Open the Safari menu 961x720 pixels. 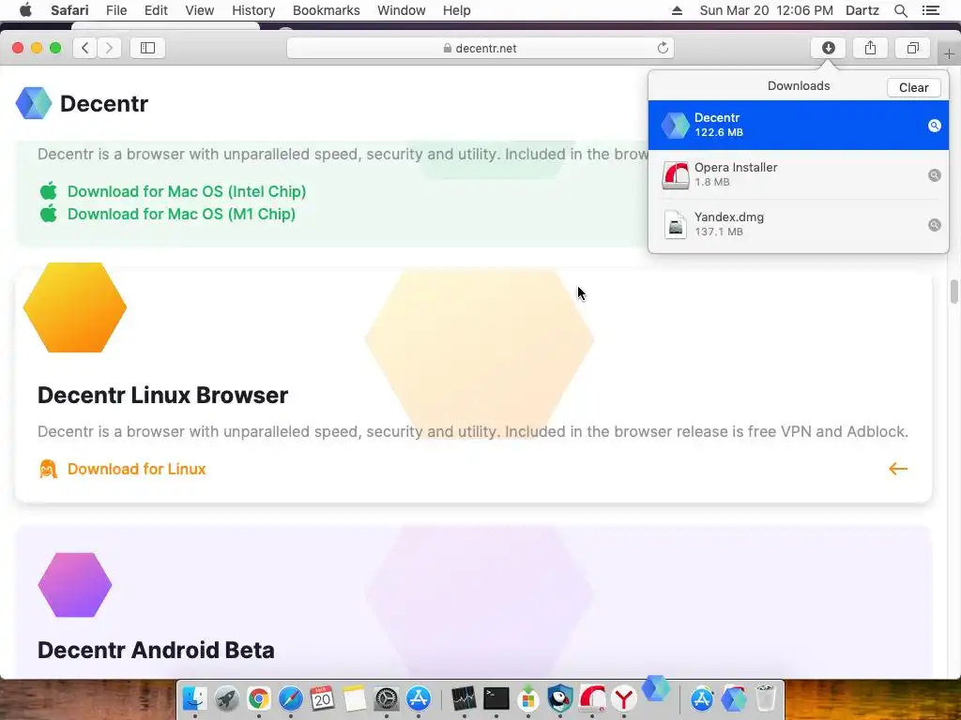[69, 10]
